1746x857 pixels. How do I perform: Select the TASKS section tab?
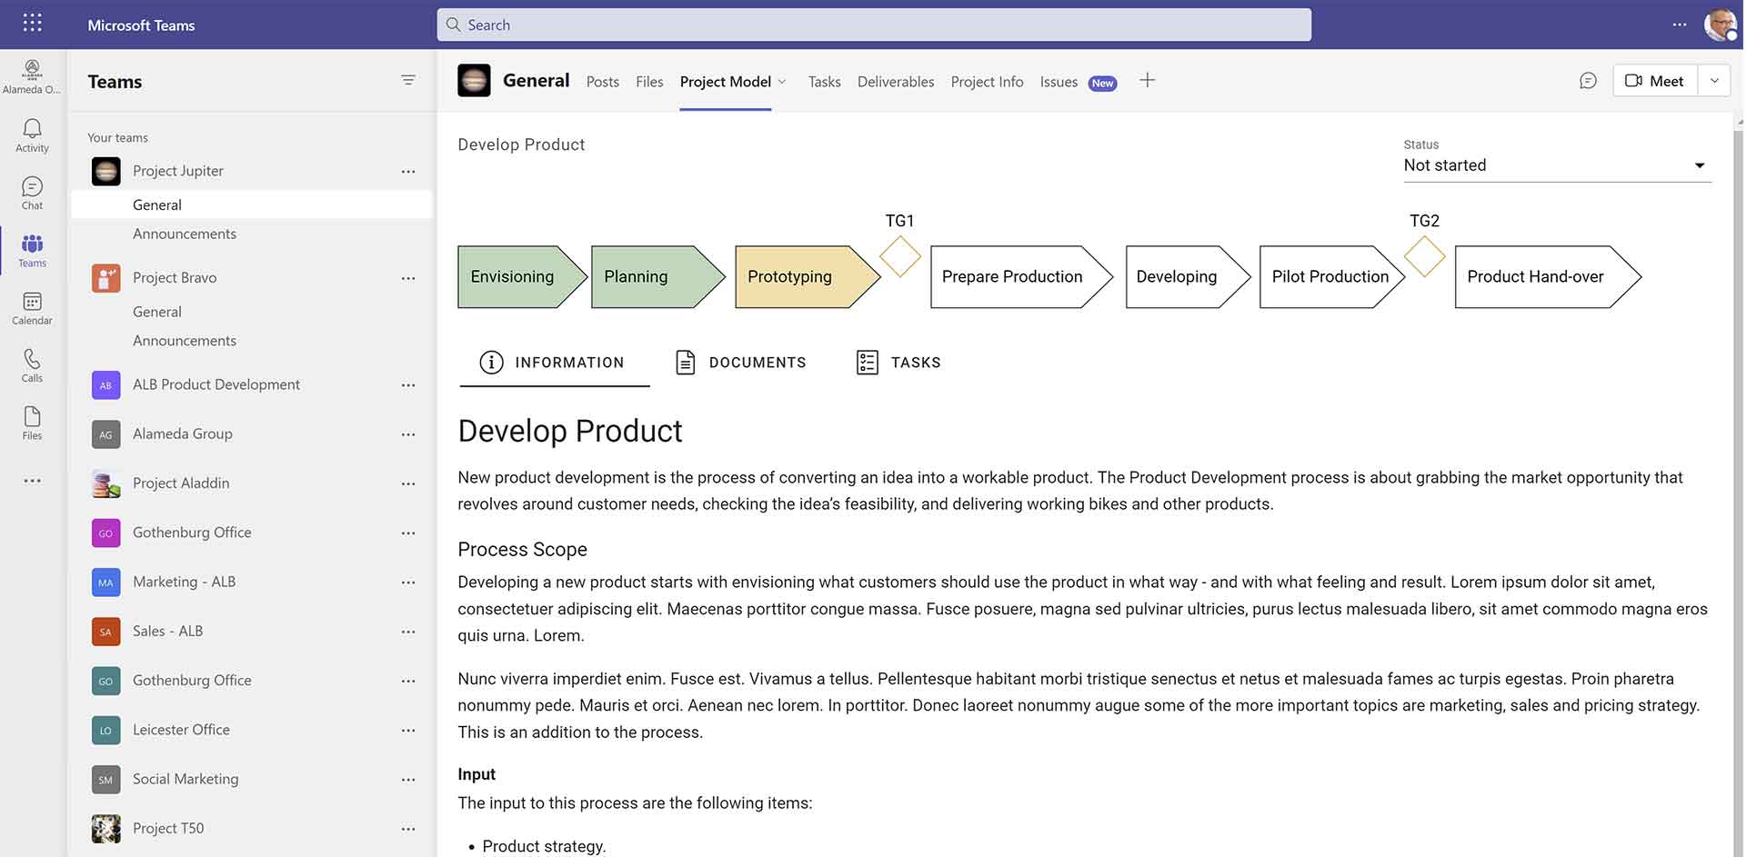coord(898,363)
